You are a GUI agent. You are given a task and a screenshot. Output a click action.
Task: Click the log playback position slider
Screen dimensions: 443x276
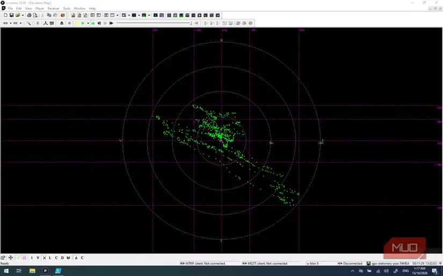pyautogui.click(x=154, y=23)
